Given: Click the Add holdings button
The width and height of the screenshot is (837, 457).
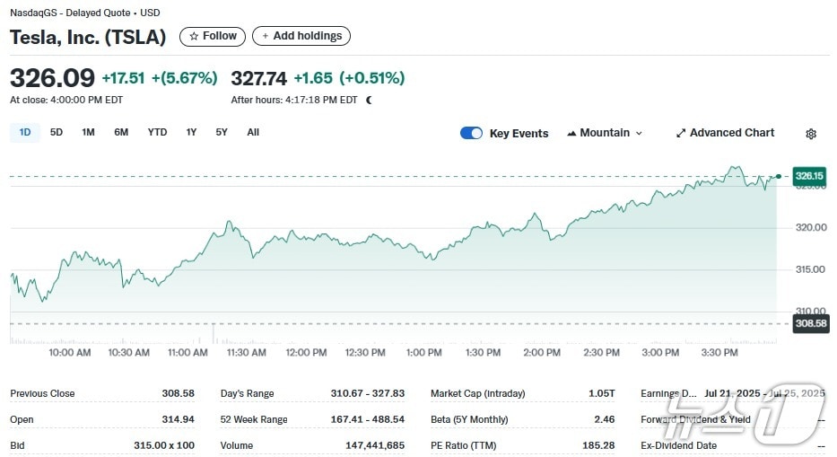Looking at the screenshot, I should [301, 36].
